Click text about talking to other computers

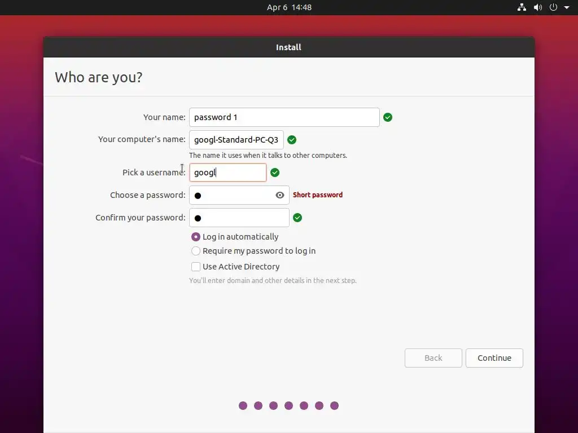point(268,156)
